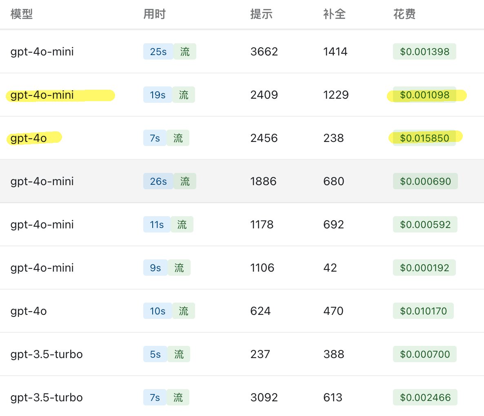Select gpt-4o in the 10s row
Image resolution: width=484 pixels, height=416 pixels.
29,310
